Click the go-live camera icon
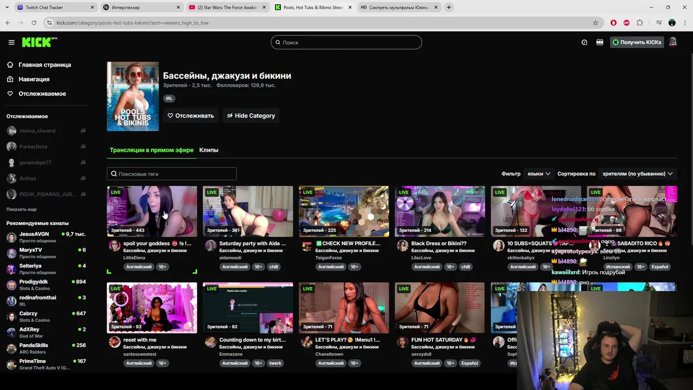Image resolution: width=693 pixels, height=390 pixels. pyautogui.click(x=600, y=42)
